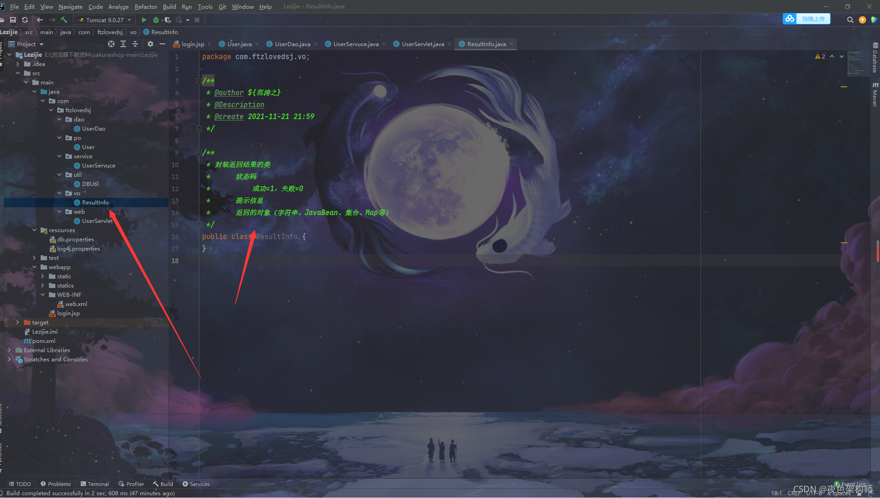
Task: Open the Git menu
Action: 222,6
